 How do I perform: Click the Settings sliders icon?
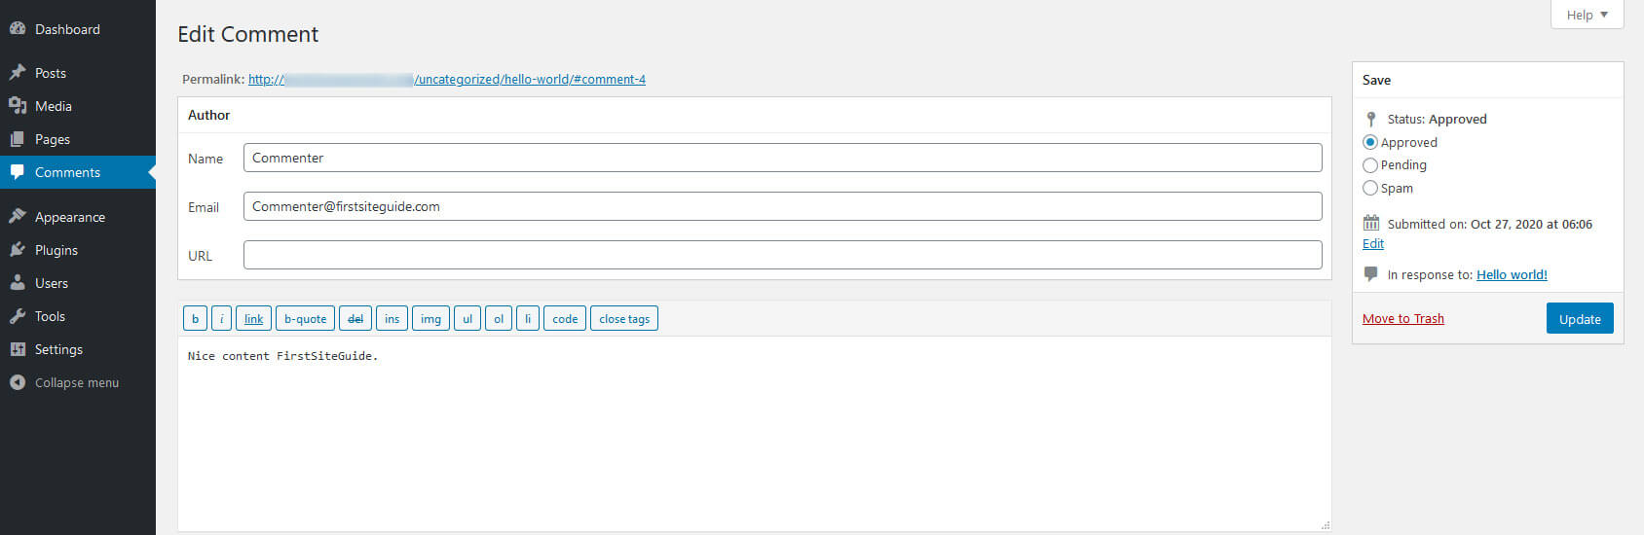click(x=17, y=349)
